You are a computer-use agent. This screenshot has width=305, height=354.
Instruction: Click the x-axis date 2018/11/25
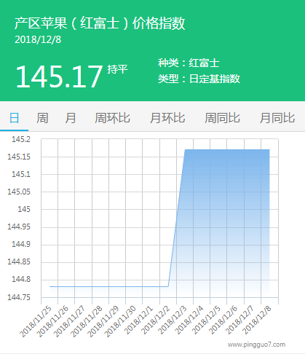pyautogui.click(x=36, y=322)
